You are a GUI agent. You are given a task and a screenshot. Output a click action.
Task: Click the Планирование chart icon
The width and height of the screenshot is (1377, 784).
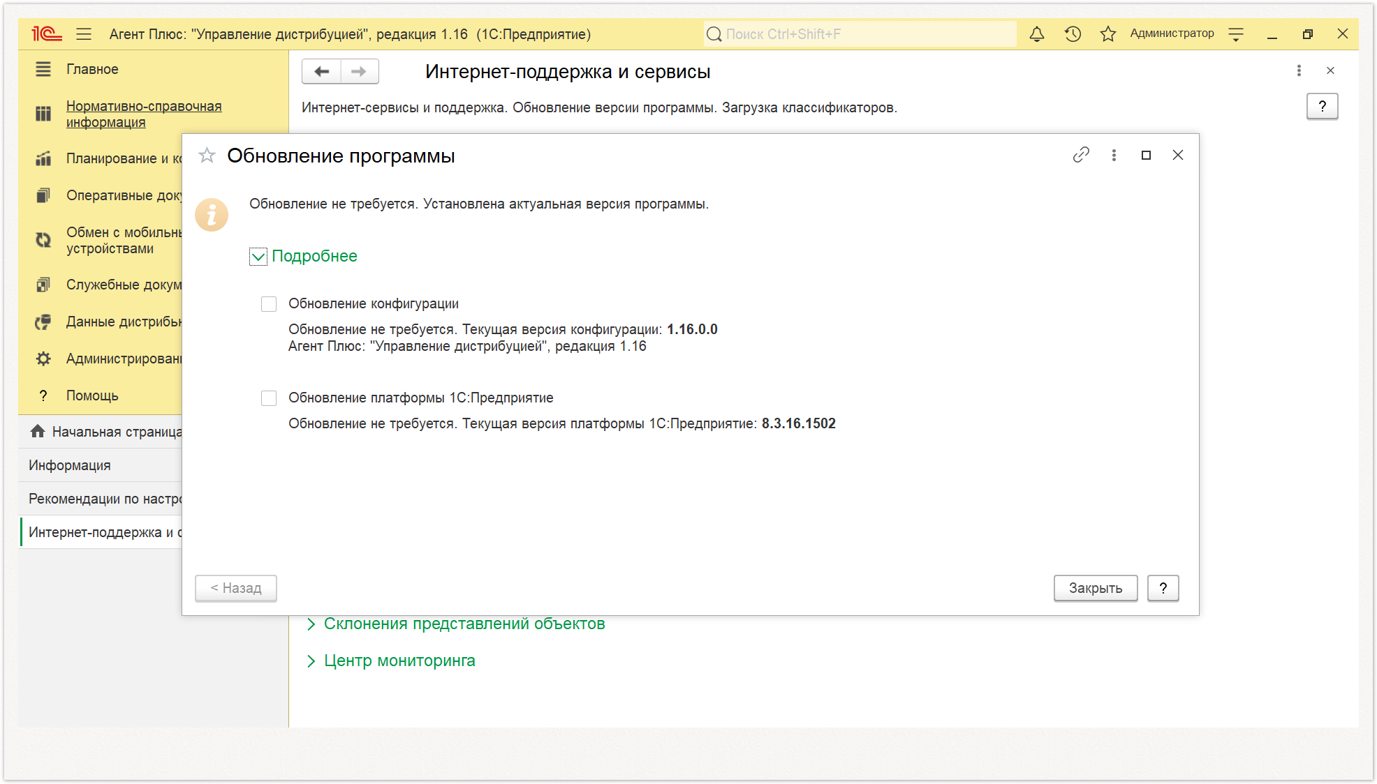tap(43, 158)
